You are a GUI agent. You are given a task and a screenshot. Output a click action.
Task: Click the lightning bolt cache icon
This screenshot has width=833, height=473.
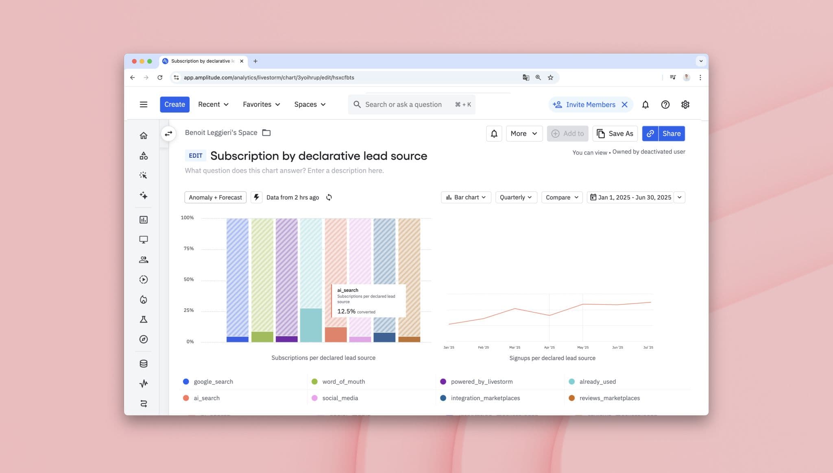click(x=256, y=197)
